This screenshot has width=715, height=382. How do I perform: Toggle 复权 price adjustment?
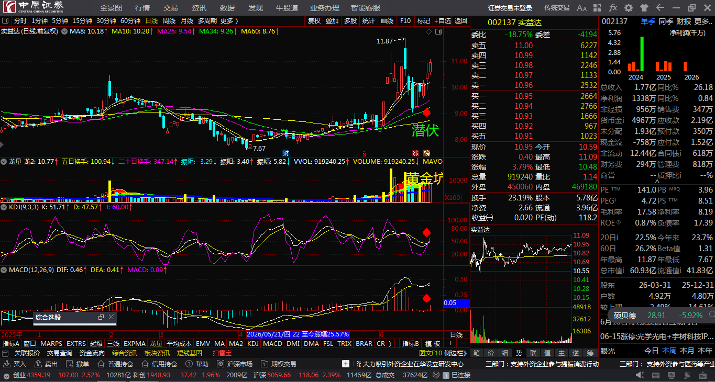coord(314,21)
